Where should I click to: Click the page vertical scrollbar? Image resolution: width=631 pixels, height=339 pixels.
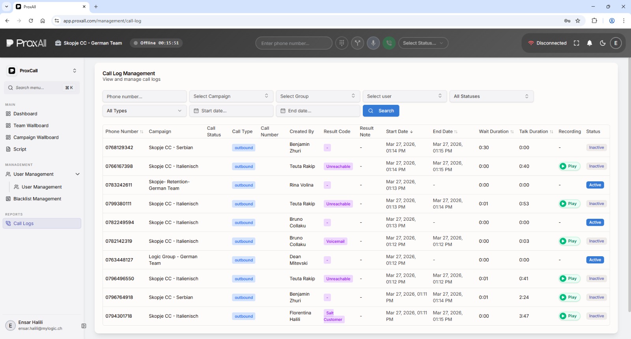(629, 185)
